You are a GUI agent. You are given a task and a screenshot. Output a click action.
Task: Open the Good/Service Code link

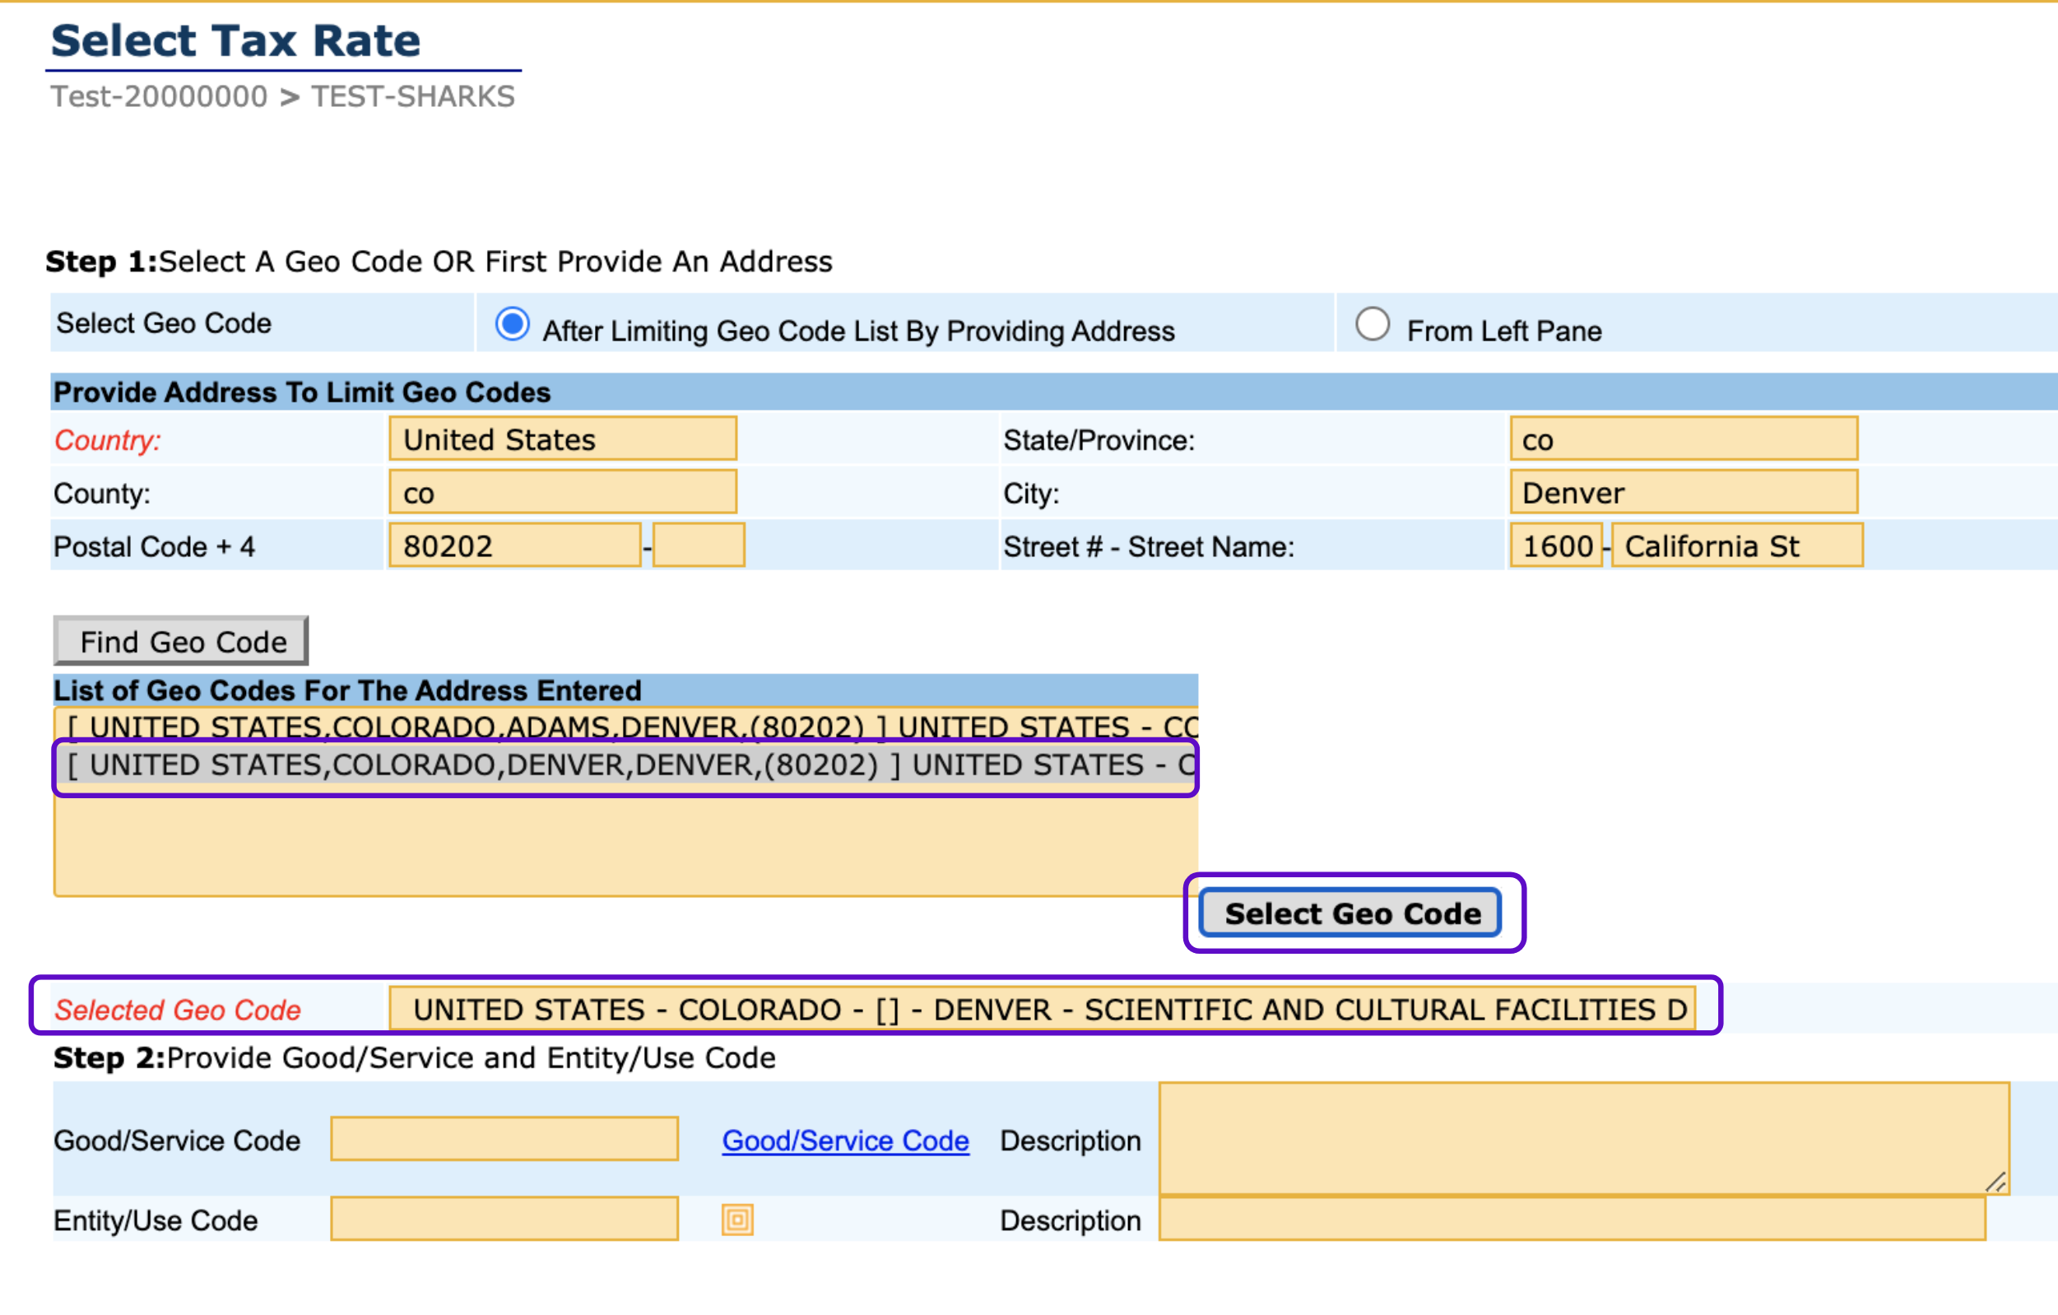tap(844, 1140)
